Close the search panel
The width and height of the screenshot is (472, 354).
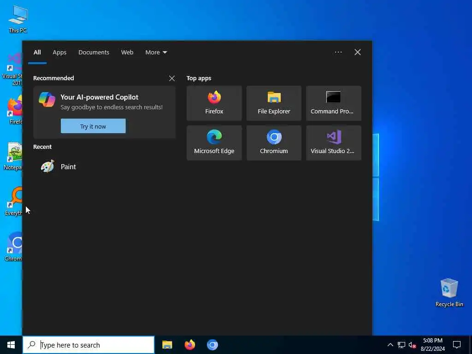358,53
